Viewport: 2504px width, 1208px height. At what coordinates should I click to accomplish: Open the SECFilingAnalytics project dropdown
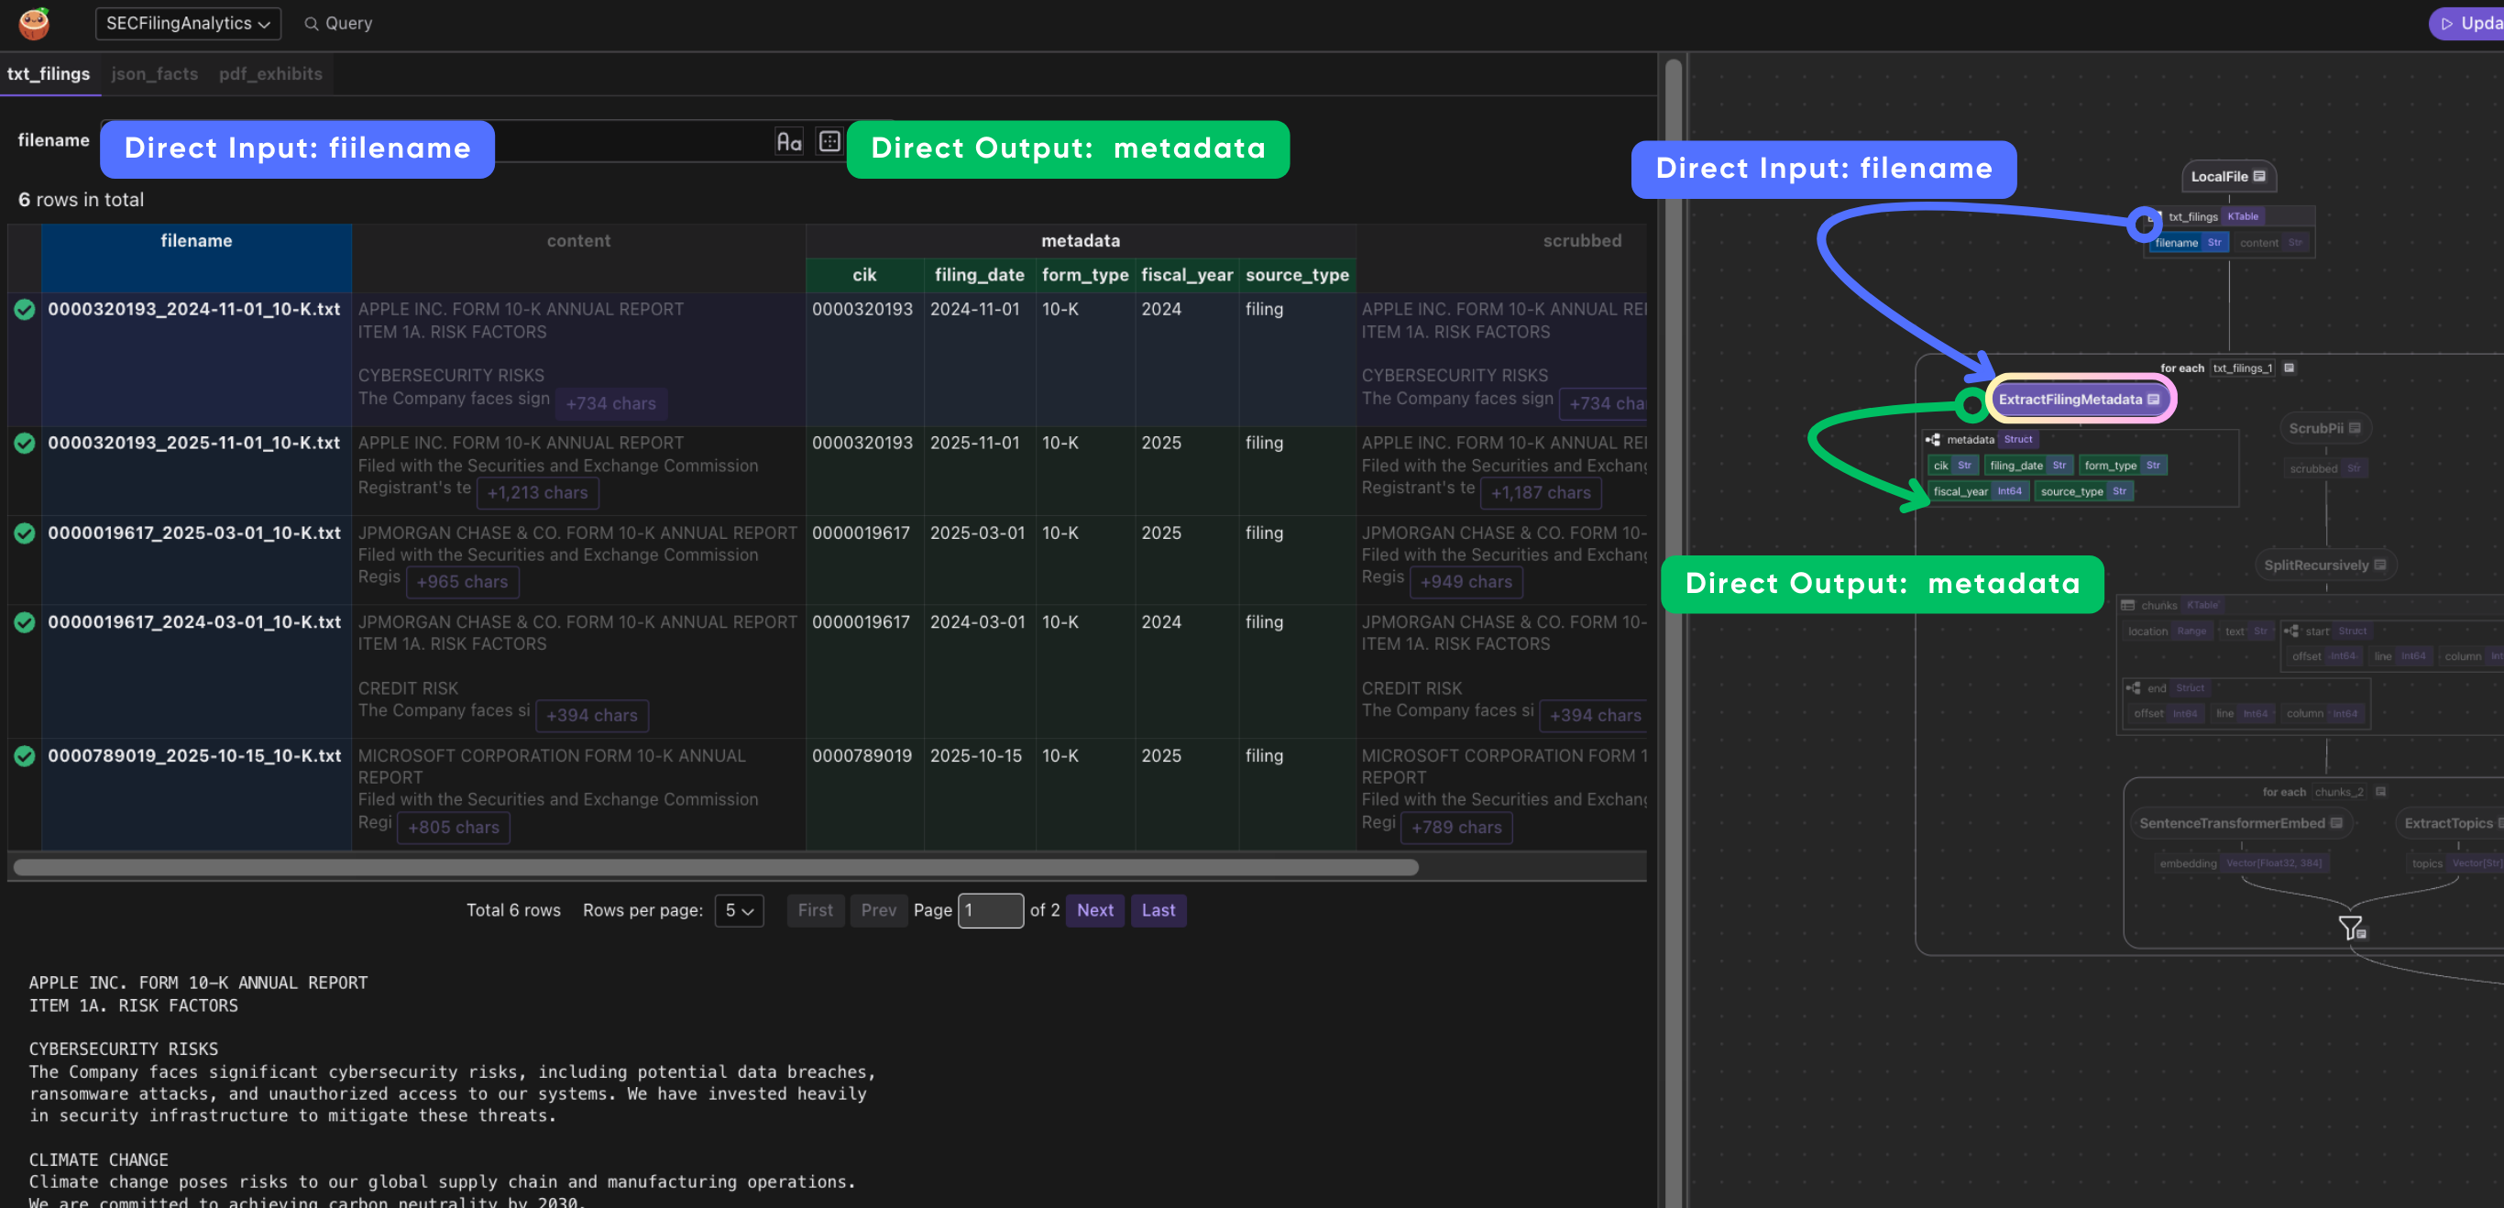coord(188,23)
